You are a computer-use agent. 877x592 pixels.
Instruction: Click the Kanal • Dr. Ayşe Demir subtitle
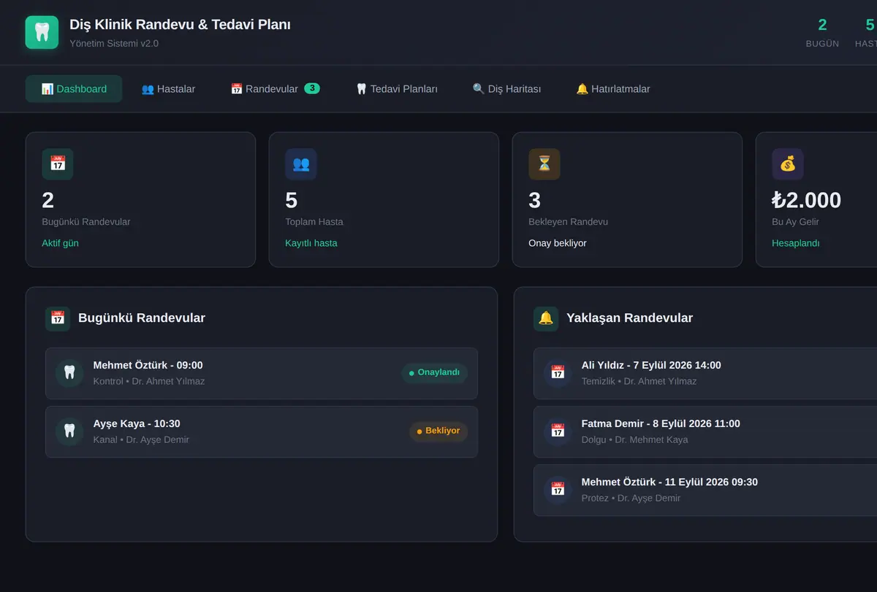click(x=141, y=439)
